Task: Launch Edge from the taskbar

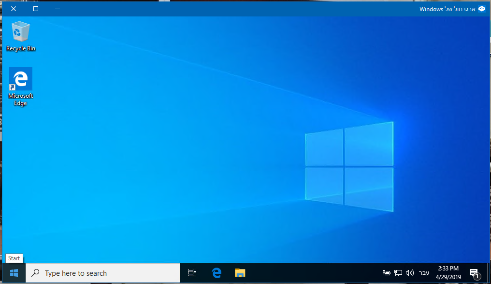Action: (x=217, y=273)
